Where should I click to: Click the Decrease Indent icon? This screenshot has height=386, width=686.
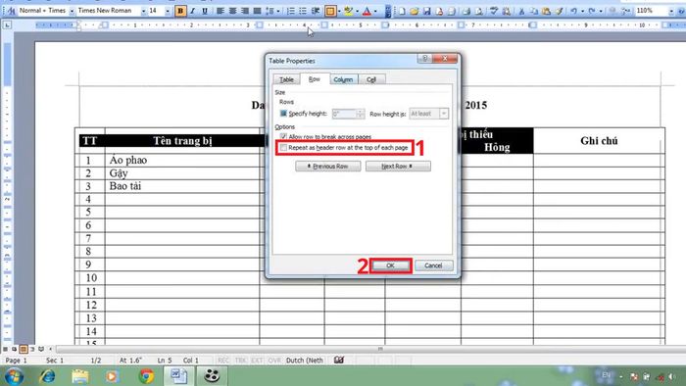point(315,11)
